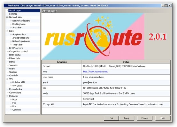Screen dimensions: 177x127
Task: Click the 'e-mail' attribute cell
Action: [x=62, y=83]
